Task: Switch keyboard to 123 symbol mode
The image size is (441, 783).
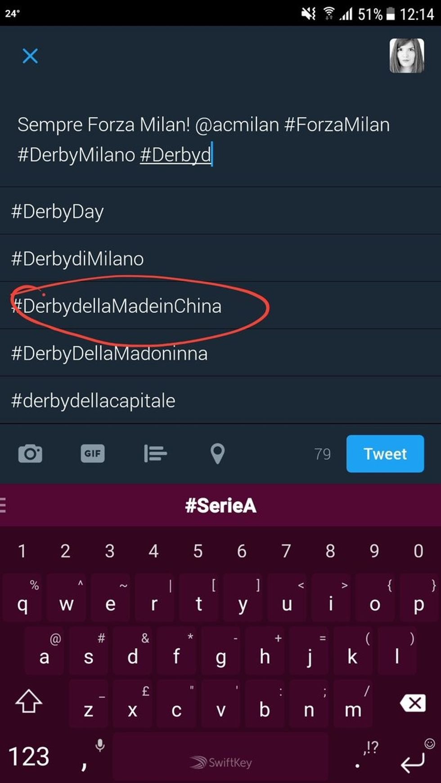Action: pos(29,755)
